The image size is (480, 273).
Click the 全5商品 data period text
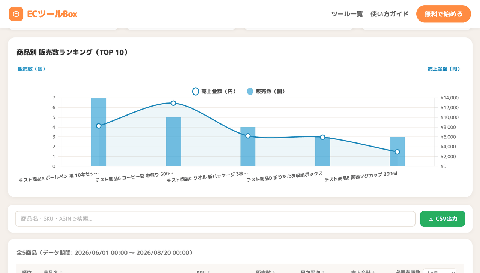(x=105, y=253)
